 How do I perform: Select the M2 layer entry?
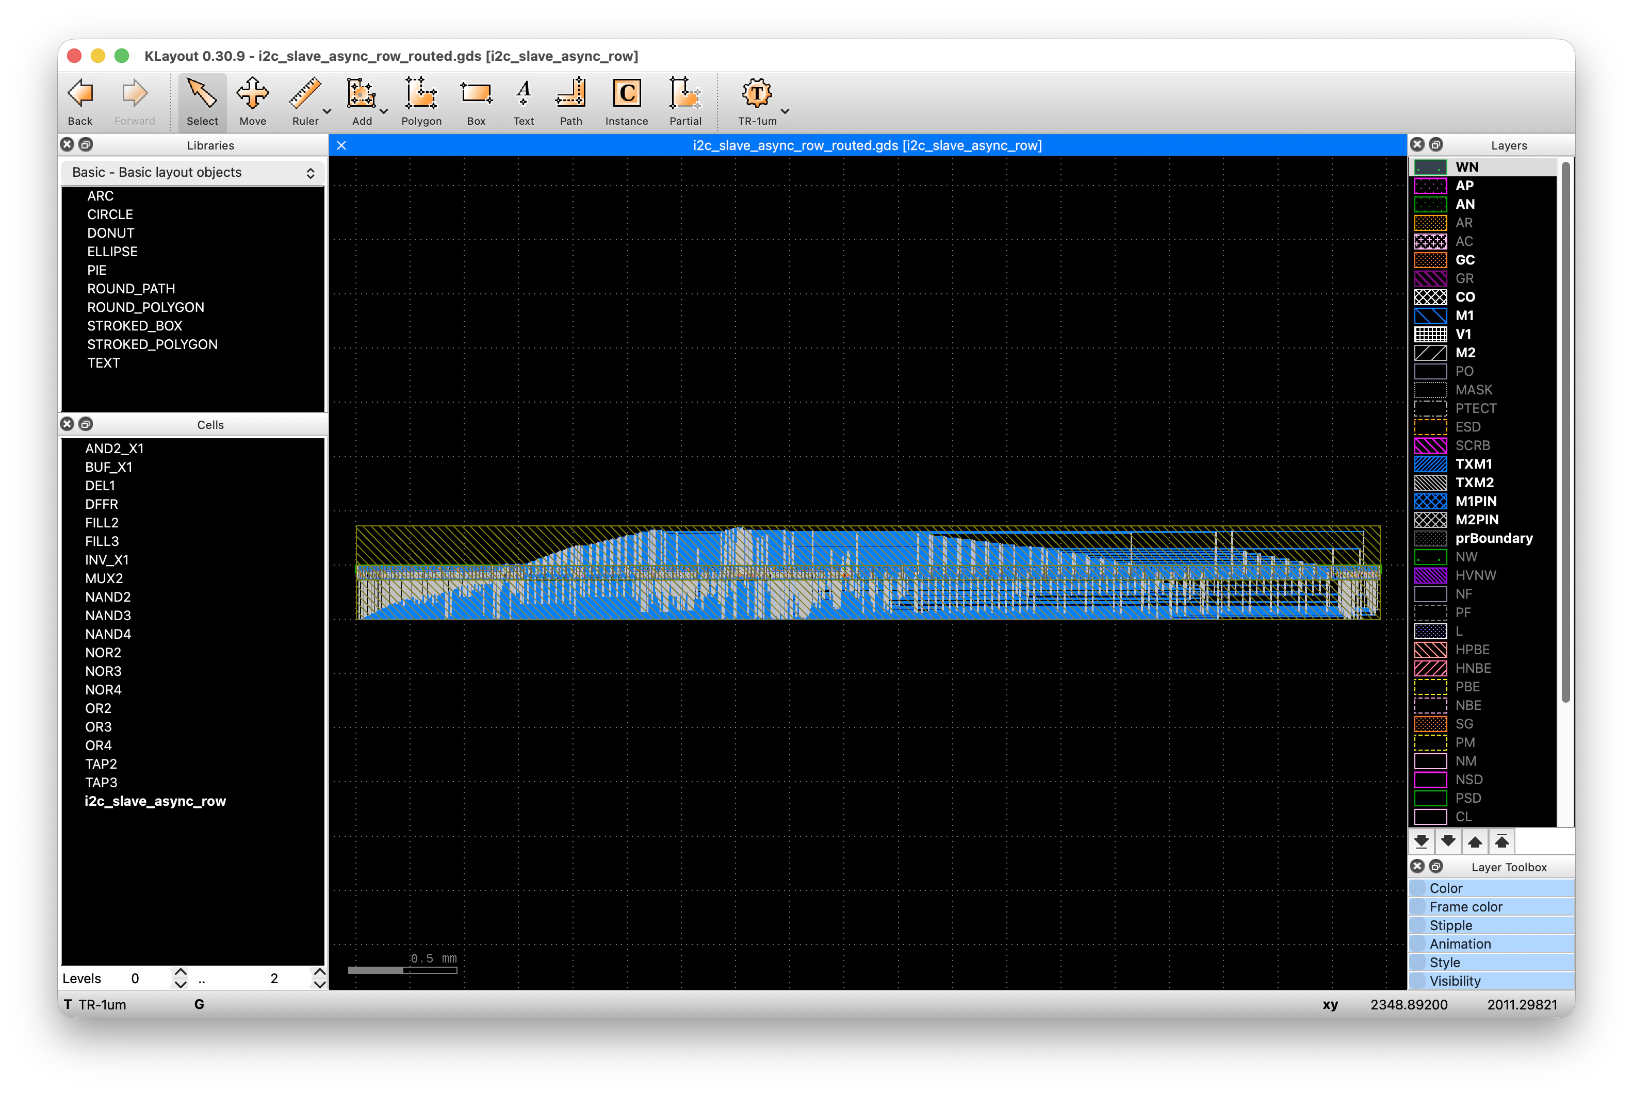(x=1483, y=352)
